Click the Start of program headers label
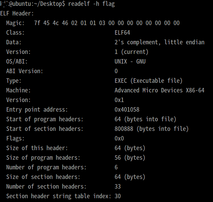213x202 pixels. [x=45, y=119]
